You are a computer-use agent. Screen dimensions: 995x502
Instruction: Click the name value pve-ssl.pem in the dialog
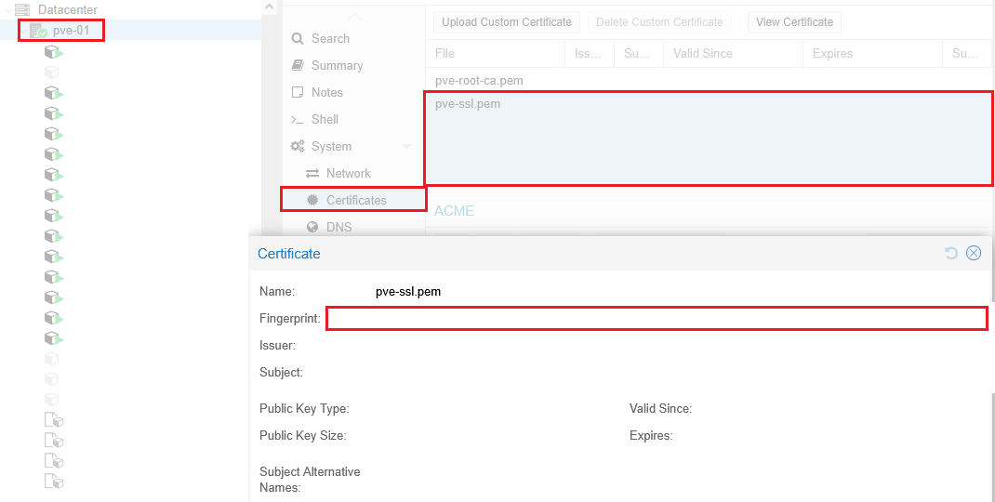tap(408, 292)
